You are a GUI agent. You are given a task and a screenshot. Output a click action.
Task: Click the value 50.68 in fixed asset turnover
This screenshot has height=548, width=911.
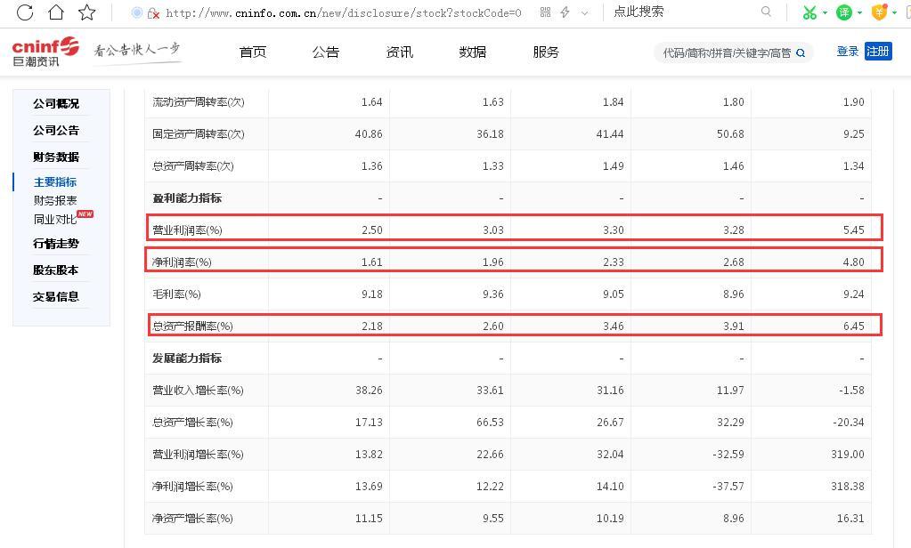(730, 134)
